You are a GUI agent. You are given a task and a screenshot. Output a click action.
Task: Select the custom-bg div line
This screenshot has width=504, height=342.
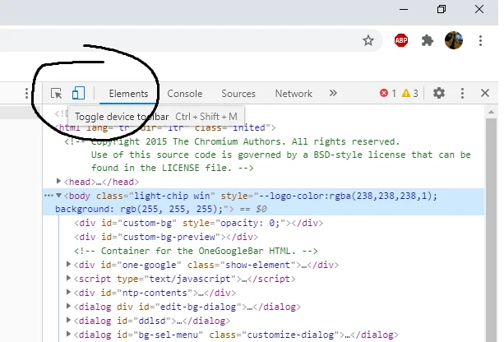pos(199,223)
